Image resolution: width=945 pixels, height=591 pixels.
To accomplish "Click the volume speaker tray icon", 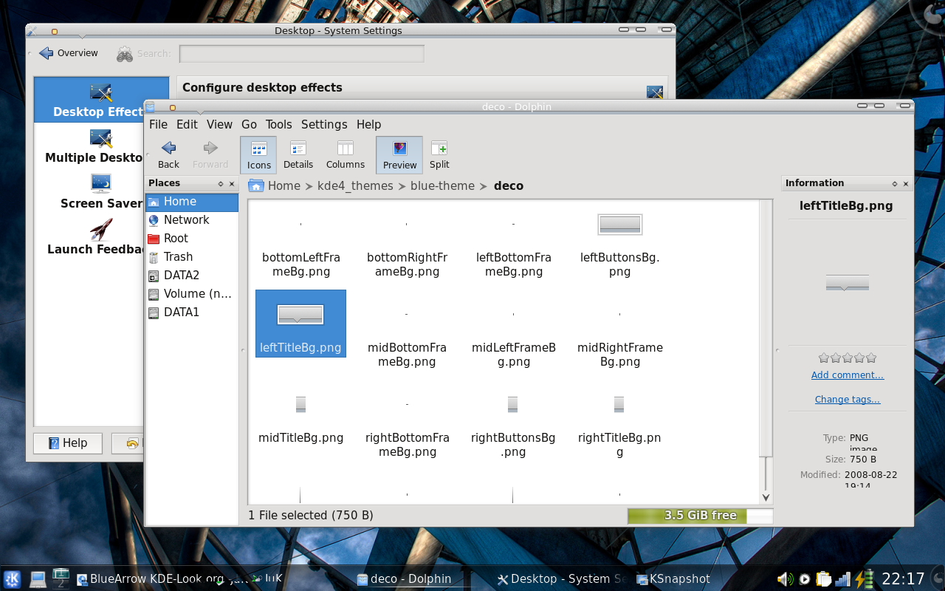I will click(x=785, y=579).
